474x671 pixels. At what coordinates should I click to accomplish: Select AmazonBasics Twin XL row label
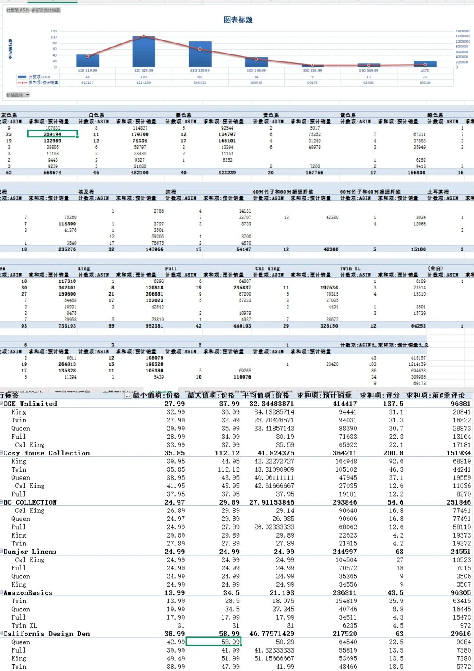tap(24, 625)
